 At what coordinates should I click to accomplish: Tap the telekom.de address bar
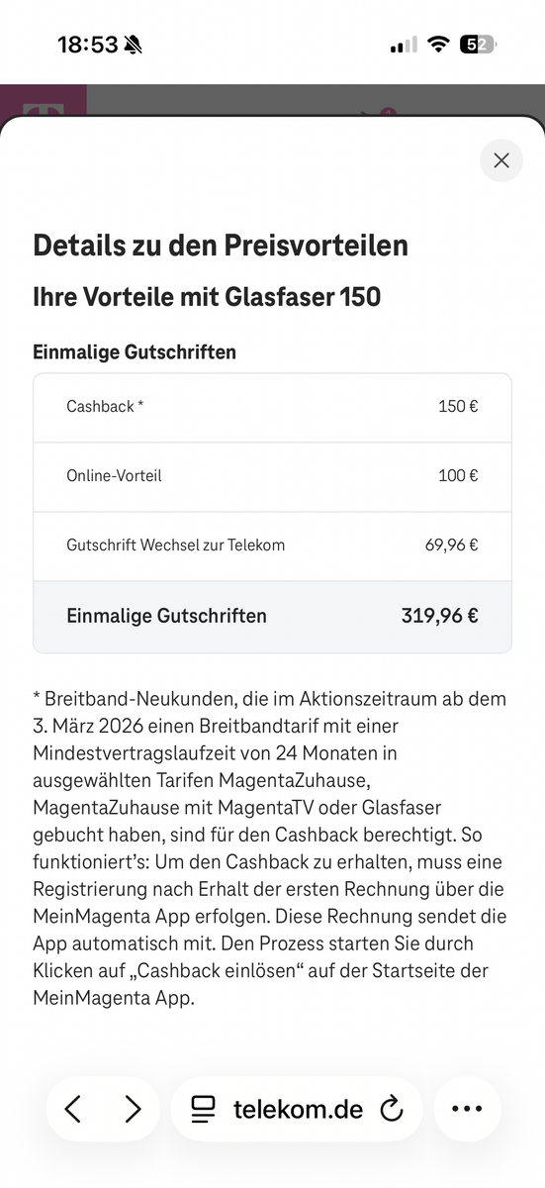click(297, 1109)
